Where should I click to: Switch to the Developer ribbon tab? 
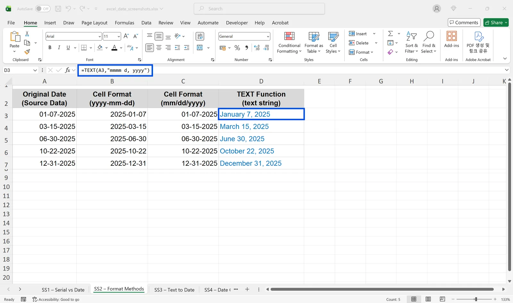(x=237, y=23)
